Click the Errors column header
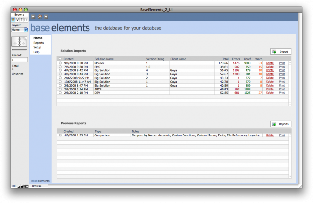Screen dimensions: 313x203 (236, 59)
